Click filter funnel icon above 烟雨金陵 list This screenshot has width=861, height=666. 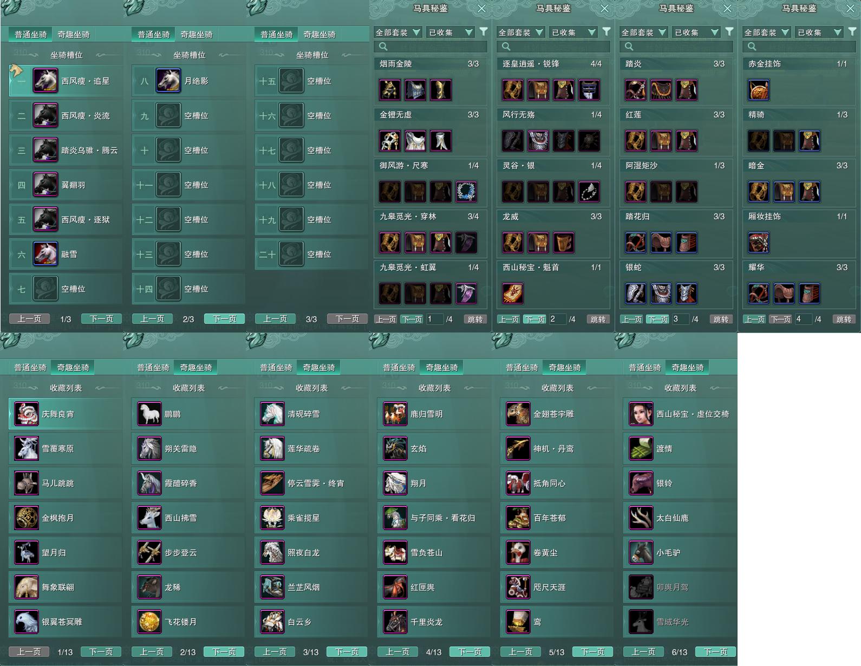(x=484, y=32)
